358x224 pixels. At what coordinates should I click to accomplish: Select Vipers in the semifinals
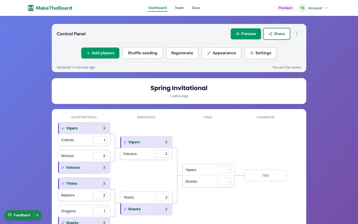146,142
